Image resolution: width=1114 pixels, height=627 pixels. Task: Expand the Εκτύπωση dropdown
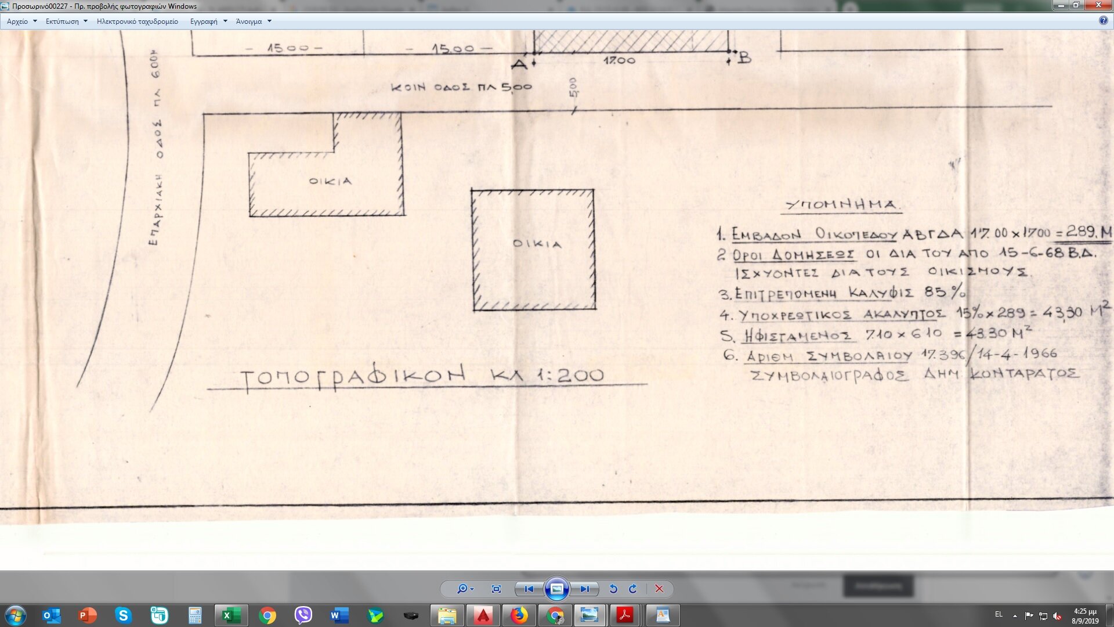click(66, 21)
